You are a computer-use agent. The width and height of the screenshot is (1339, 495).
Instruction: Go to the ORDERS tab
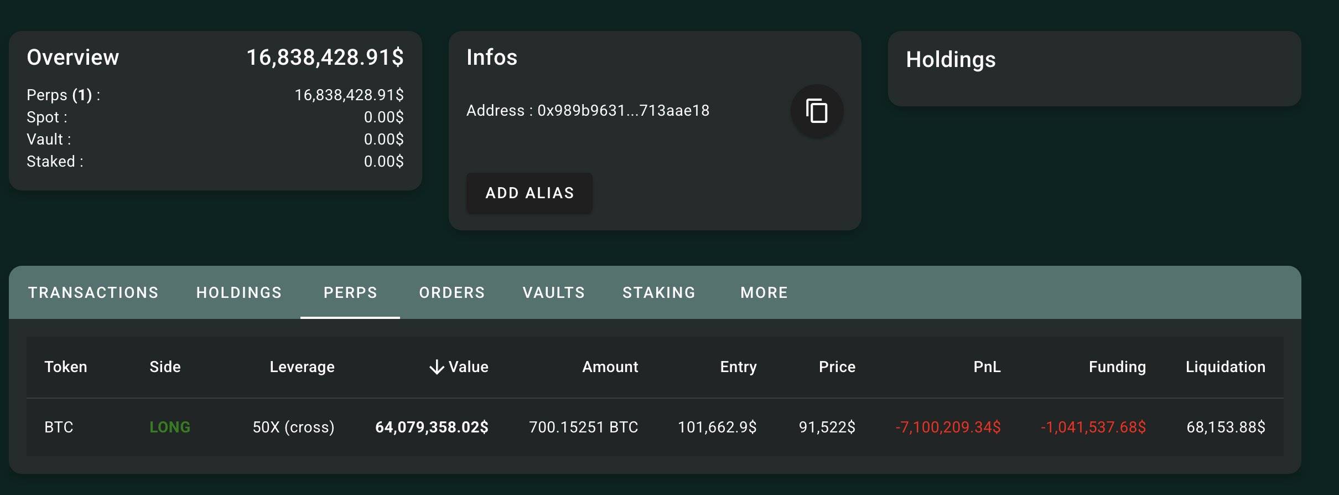[x=452, y=292]
